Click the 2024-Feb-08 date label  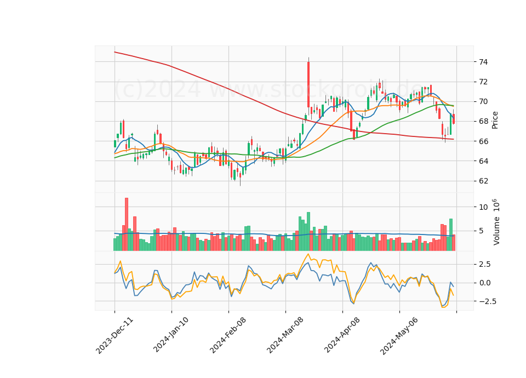(x=228, y=335)
